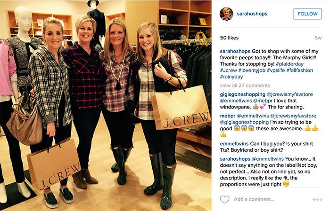Open the sarahoshops username link at top
Image resolution: width=330 pixels, height=211 pixels.
pos(252,14)
